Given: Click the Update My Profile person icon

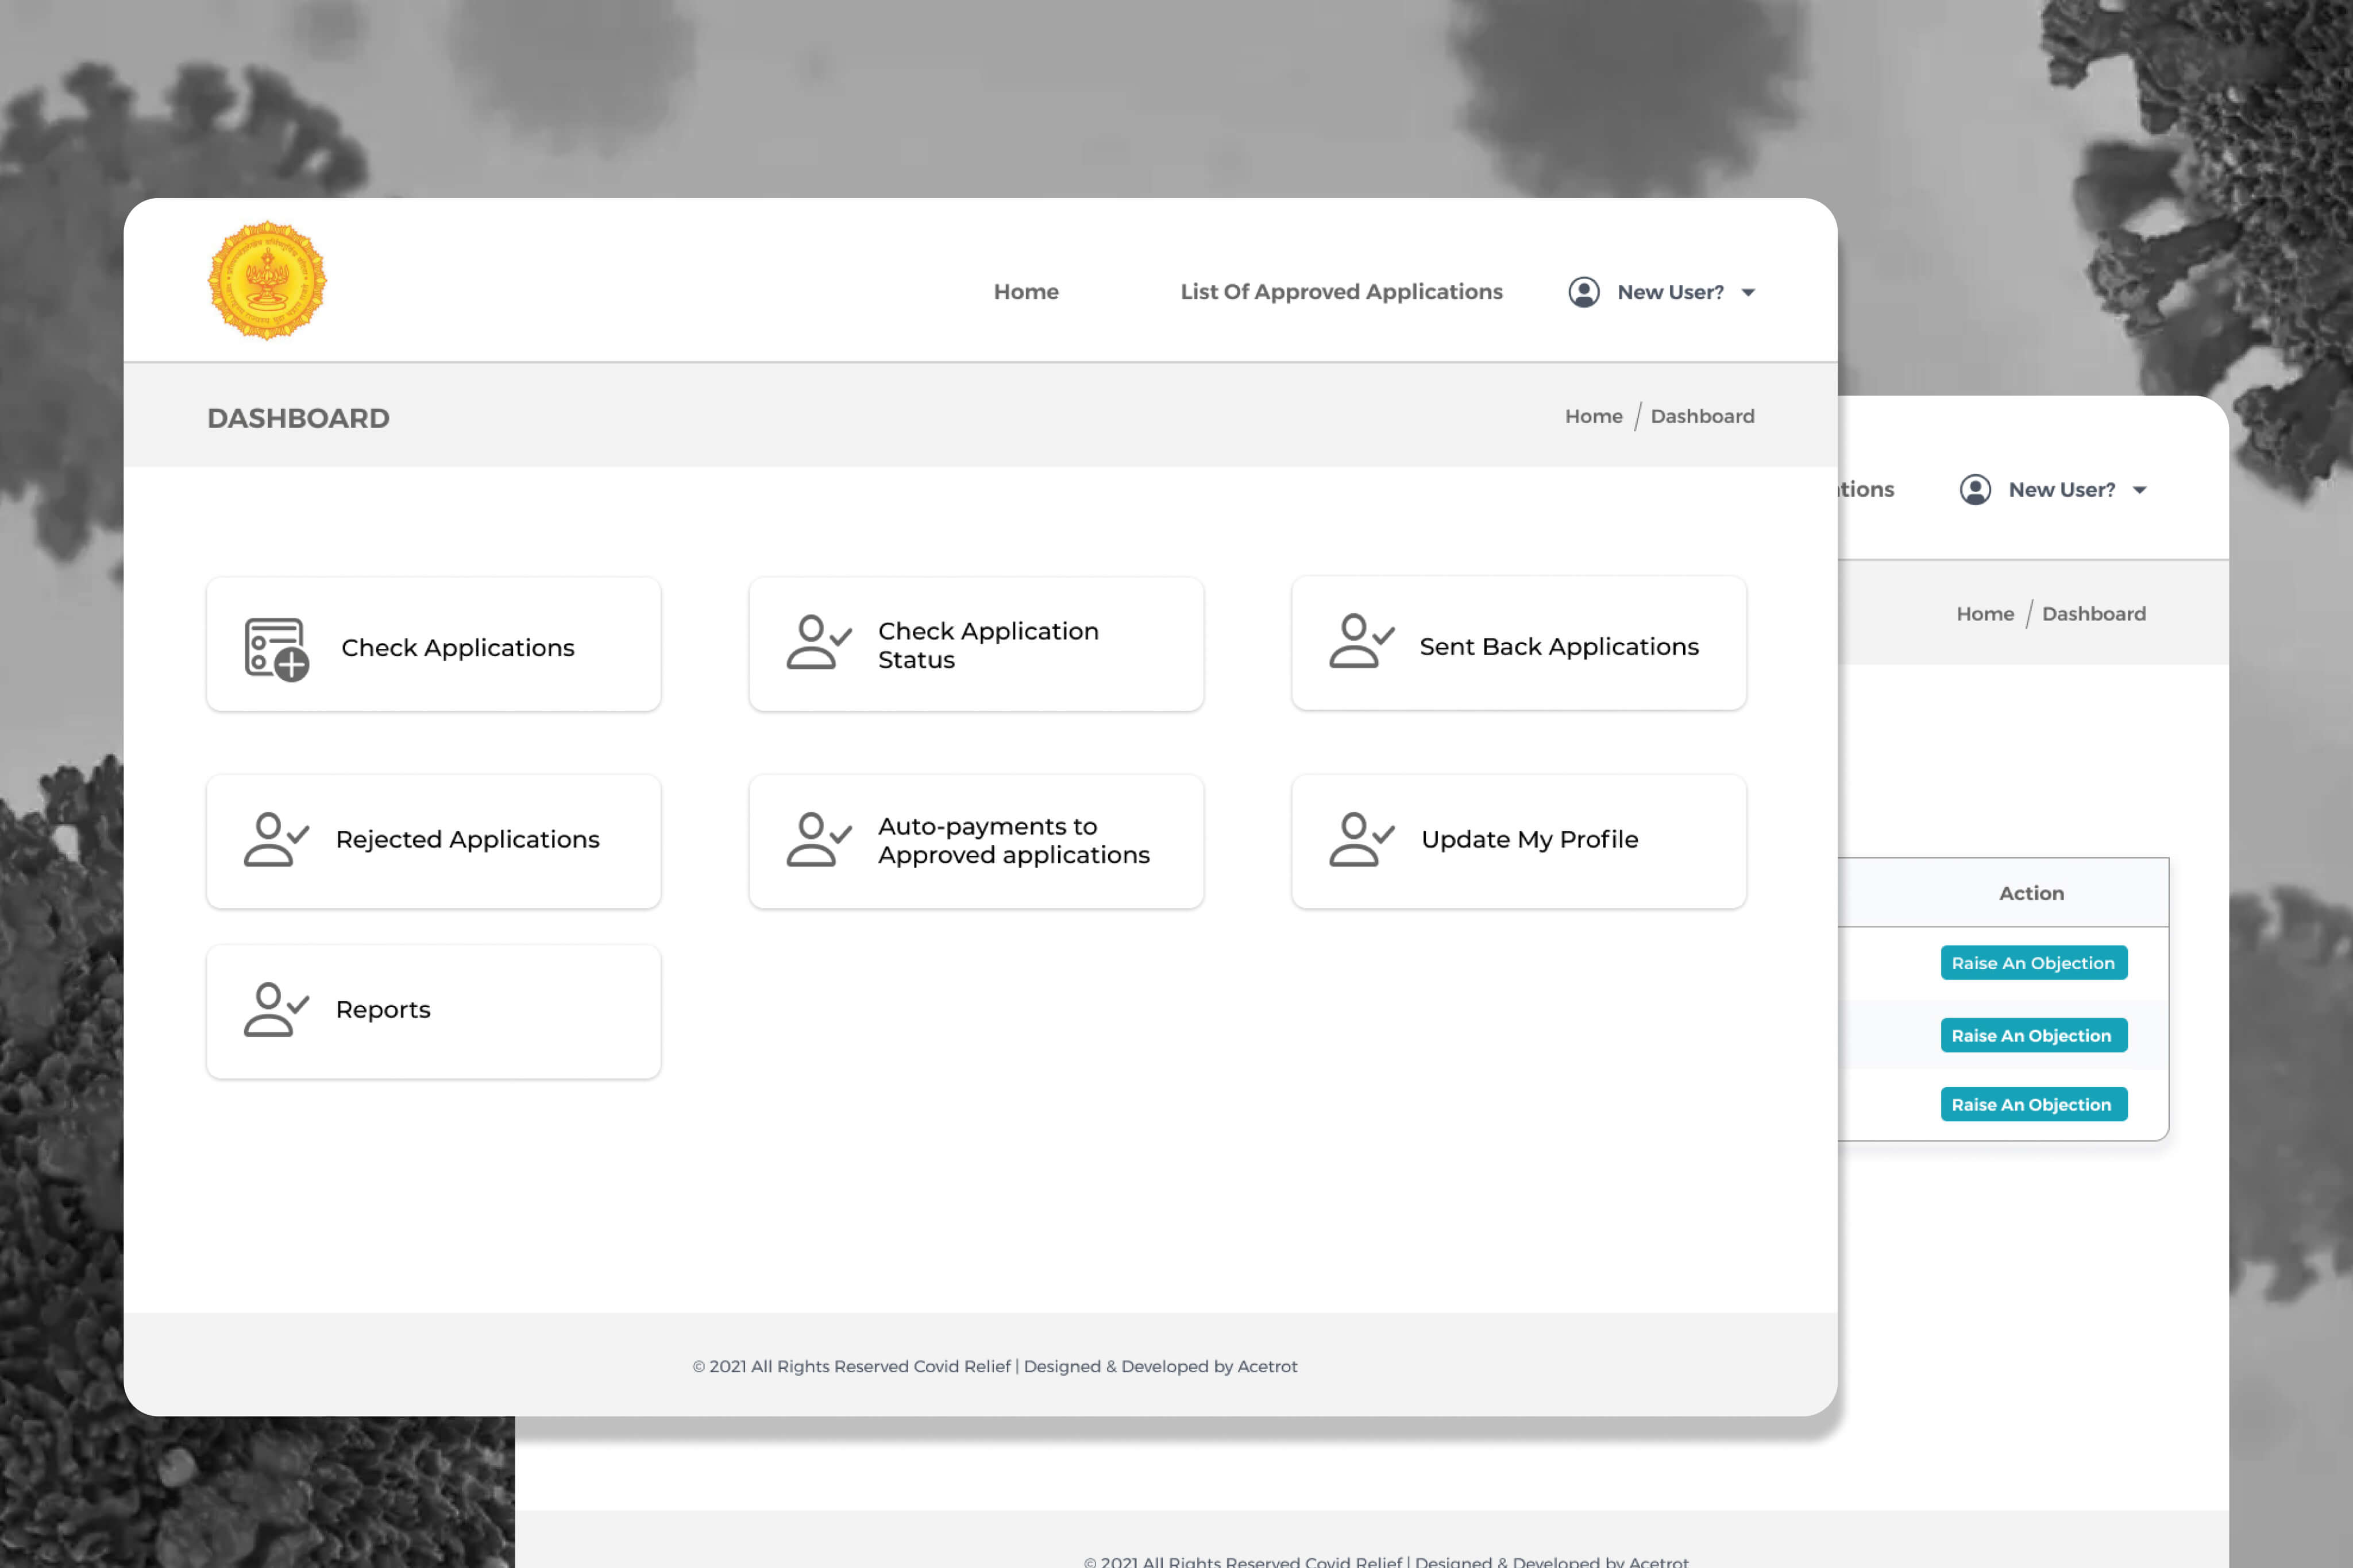Looking at the screenshot, I should (1361, 839).
